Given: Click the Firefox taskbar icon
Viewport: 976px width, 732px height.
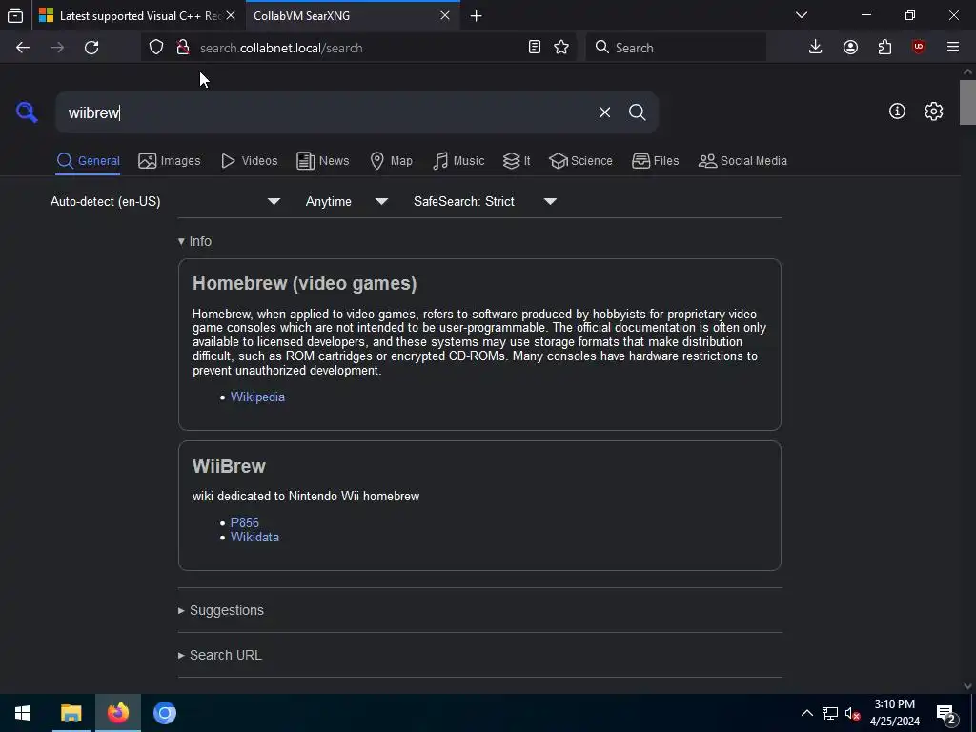Looking at the screenshot, I should coord(117,713).
